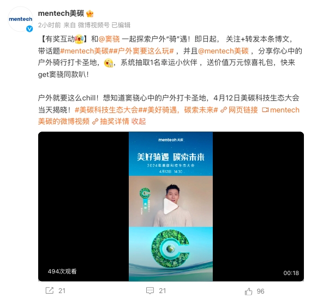
Task: Click the link icon before 抽奖详情
Action: [x=95, y=121]
